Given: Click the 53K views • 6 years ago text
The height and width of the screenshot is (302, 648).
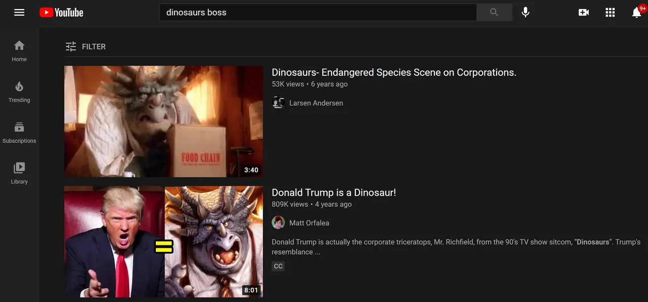Looking at the screenshot, I should (x=310, y=84).
